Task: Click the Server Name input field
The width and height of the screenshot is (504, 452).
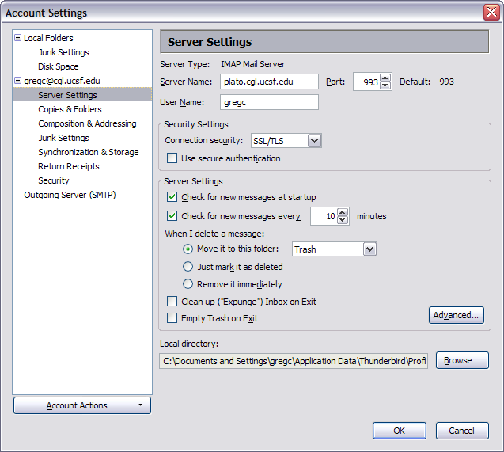Action: tap(269, 82)
